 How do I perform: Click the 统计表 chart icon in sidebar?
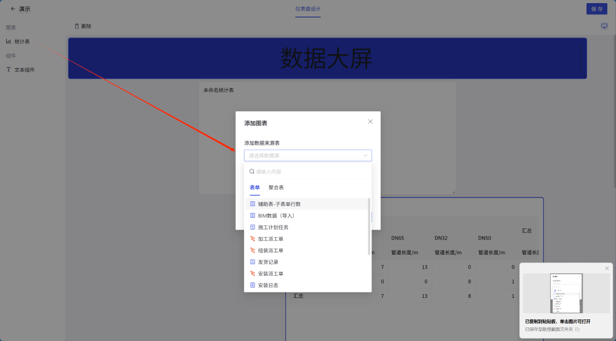pos(9,41)
